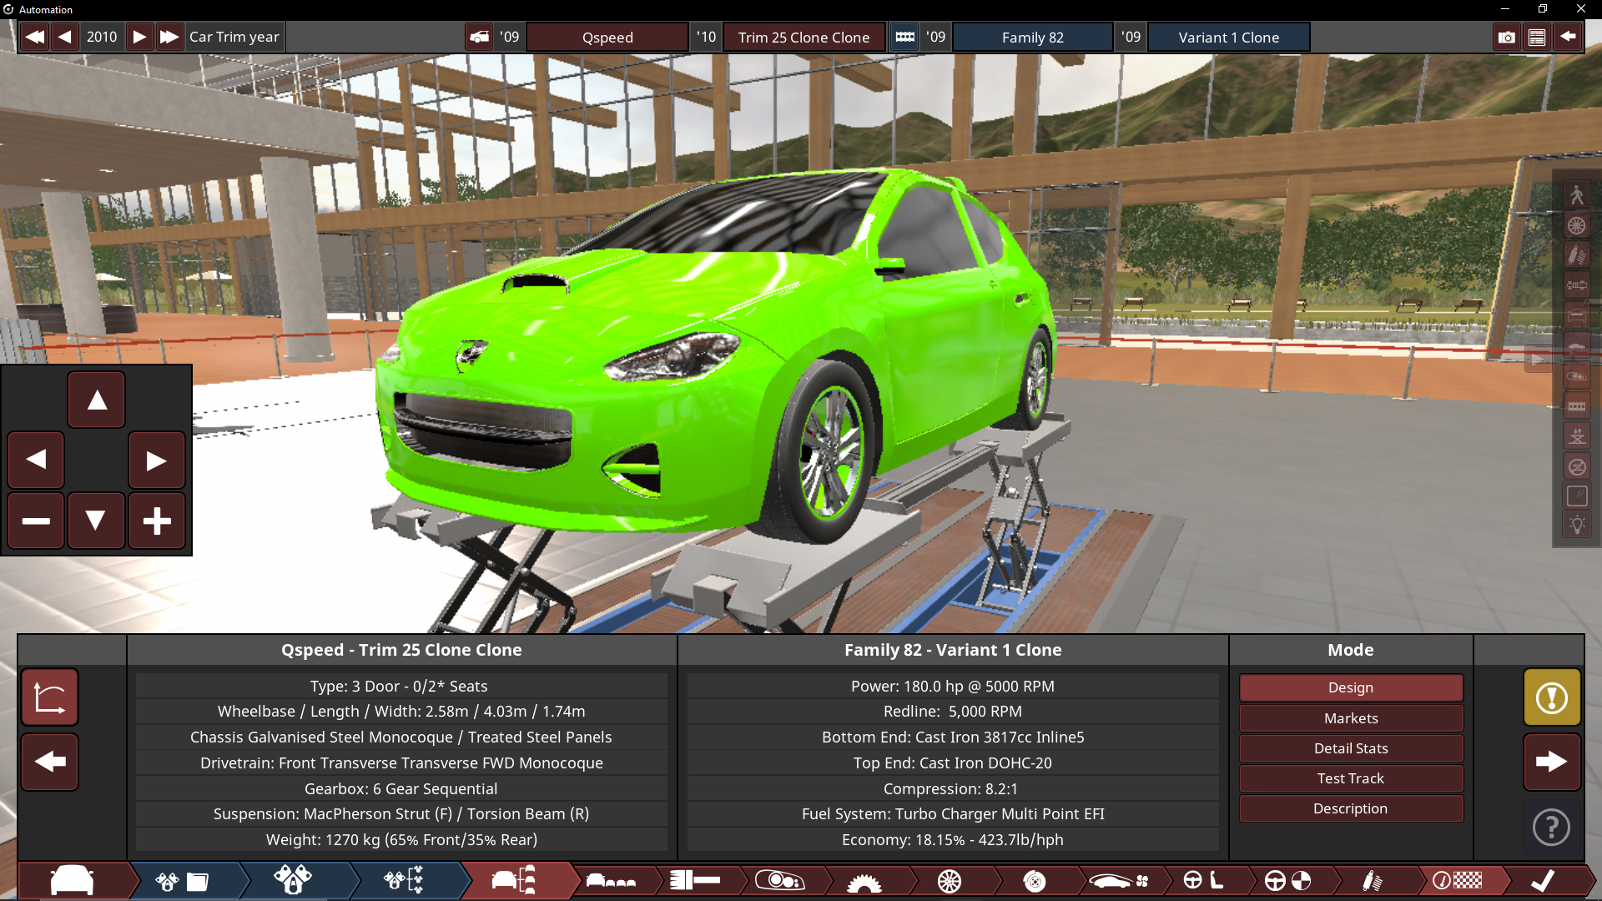The image size is (1602, 901).
Task: Rotate camera down with the down arrow
Action: pyautogui.click(x=96, y=521)
